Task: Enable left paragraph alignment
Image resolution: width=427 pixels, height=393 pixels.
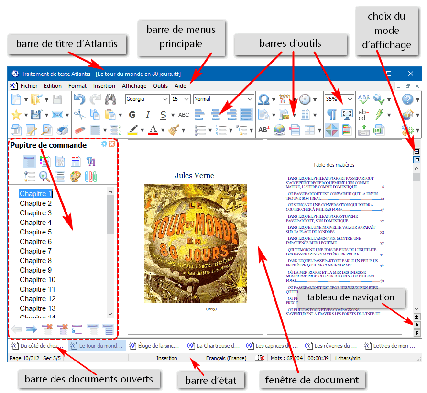Action: 199,115
